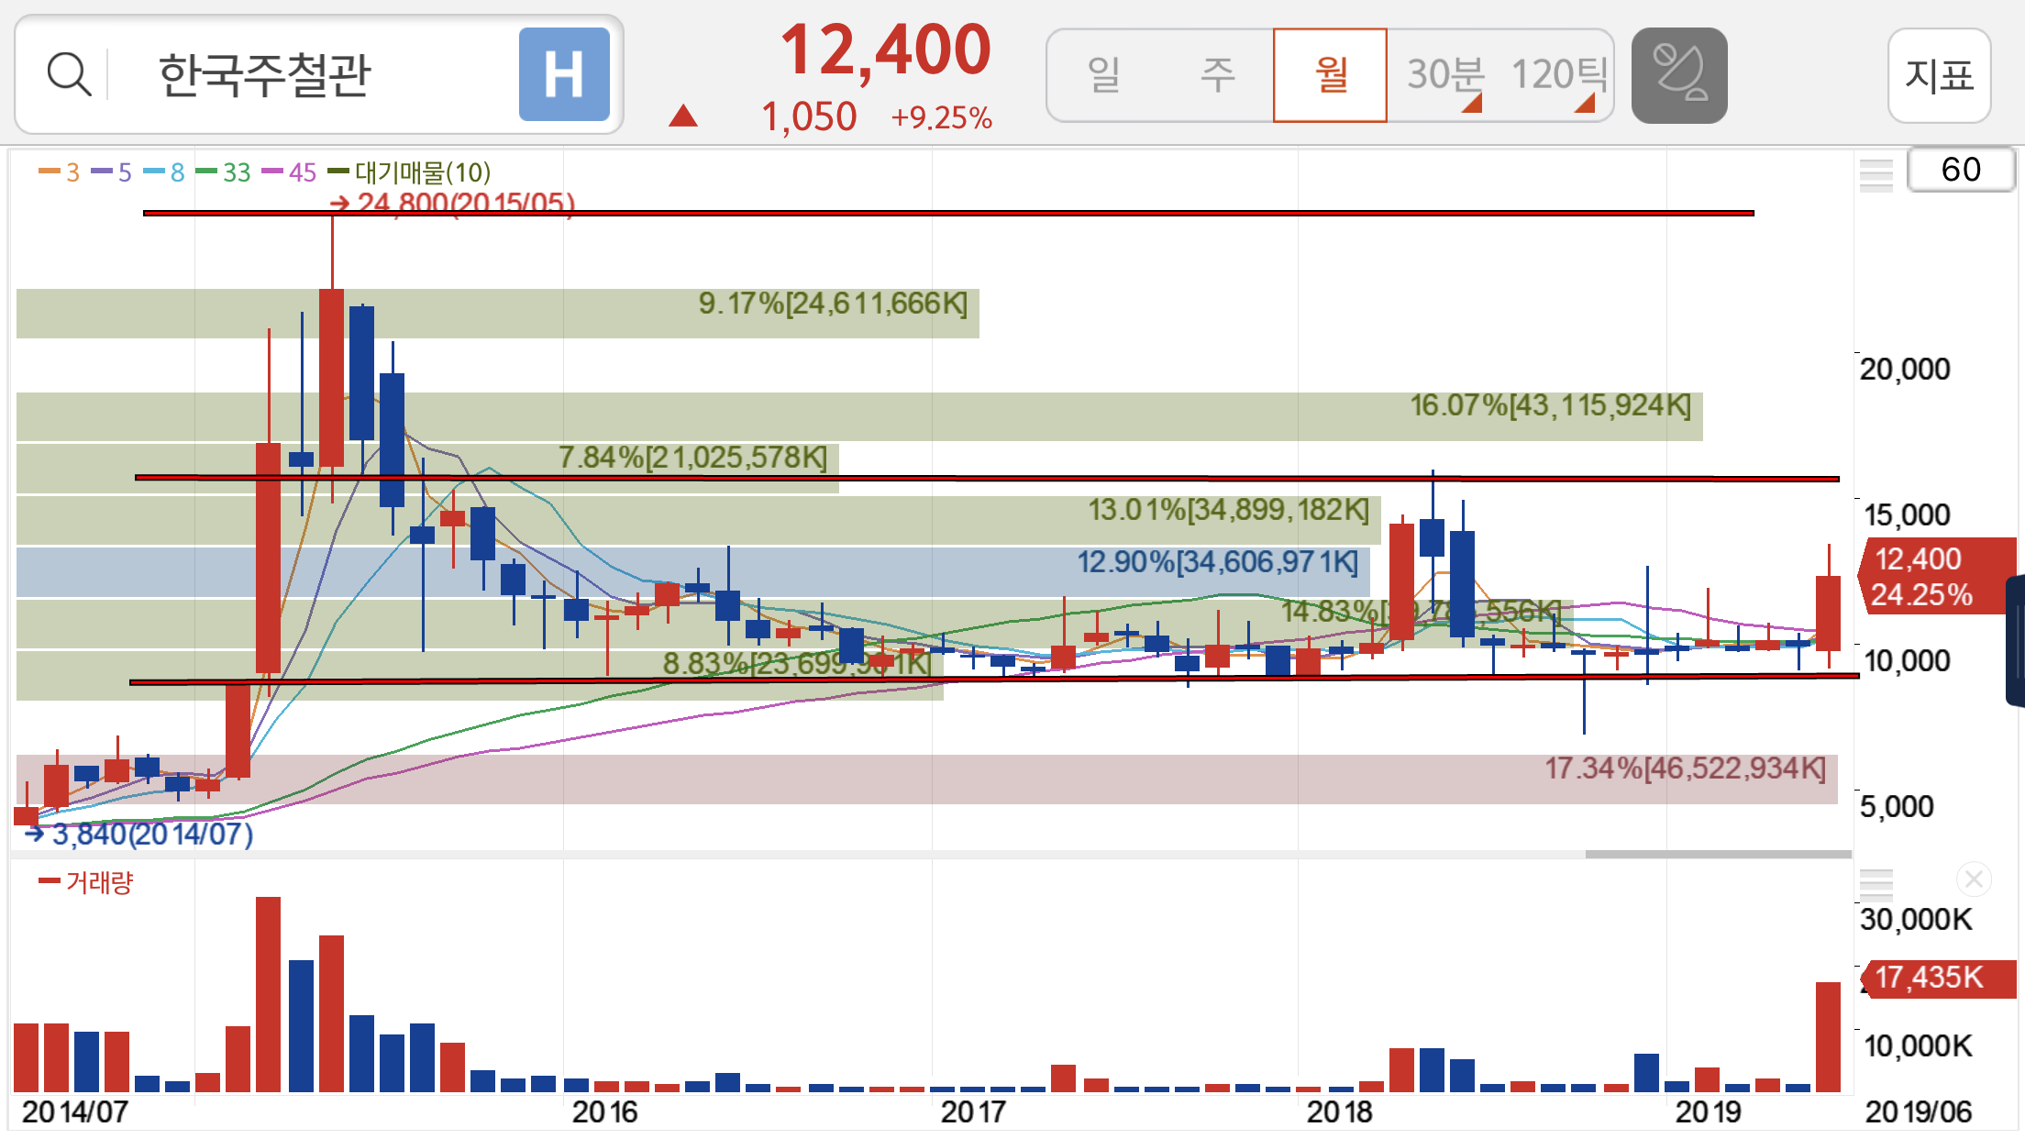Click the red up-triangle price indicator

(683, 116)
